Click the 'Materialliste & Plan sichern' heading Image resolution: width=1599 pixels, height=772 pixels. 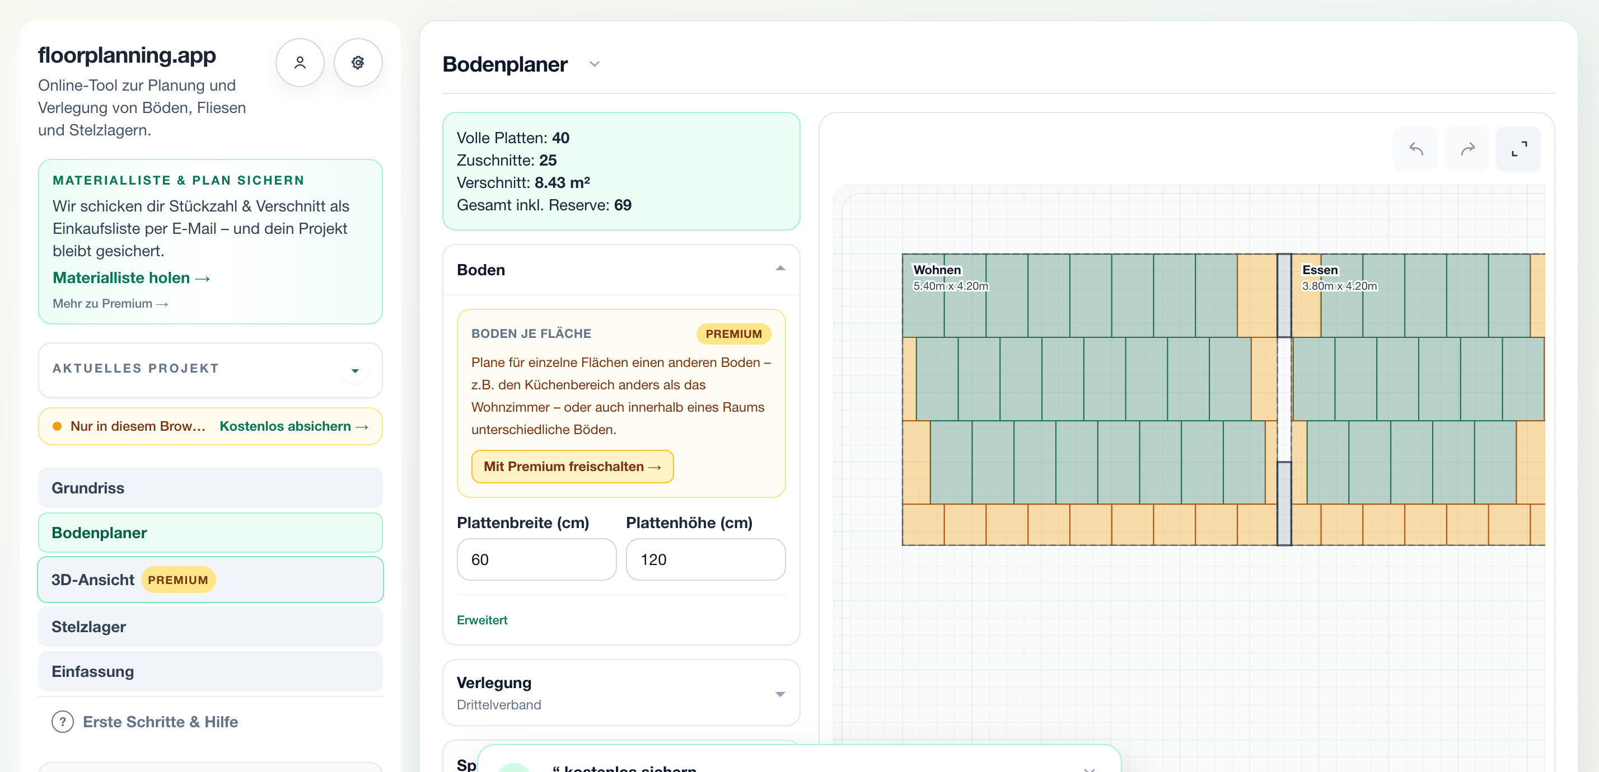click(179, 181)
